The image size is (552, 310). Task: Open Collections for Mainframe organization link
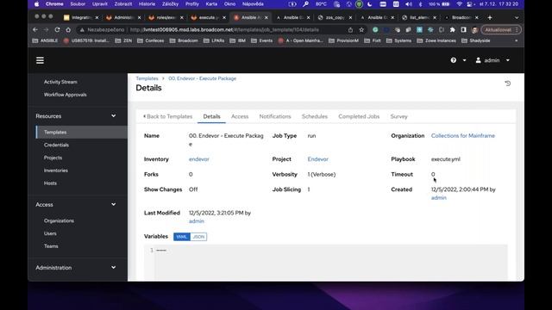coord(463,136)
